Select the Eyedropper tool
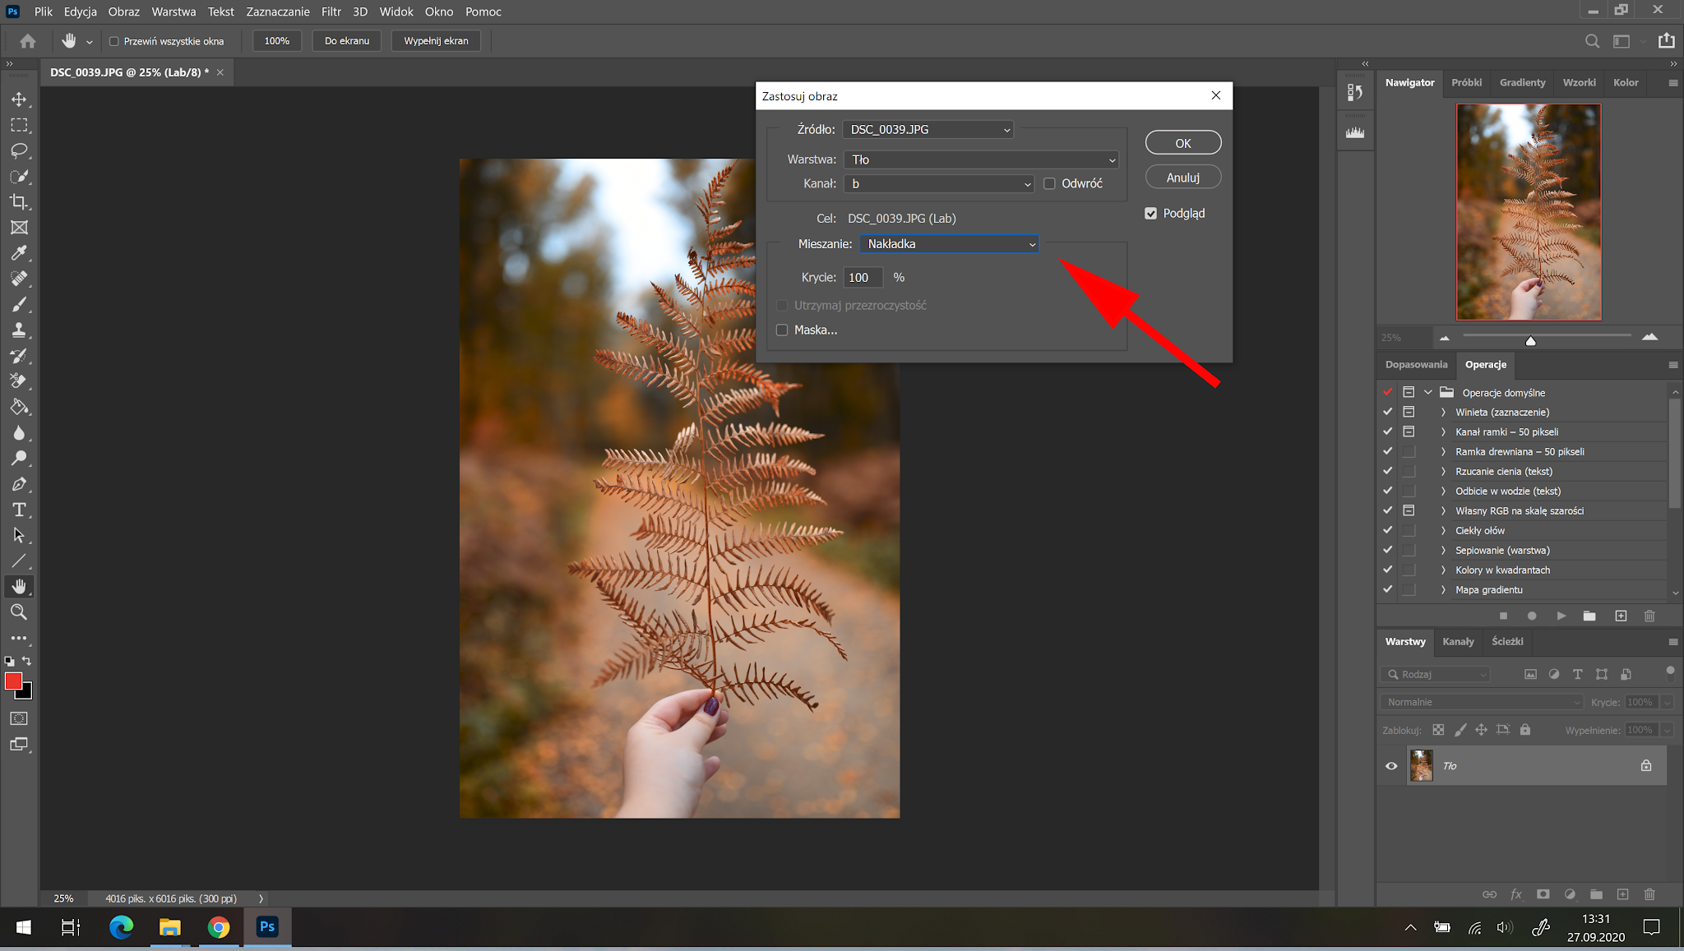The height and width of the screenshot is (951, 1684). (x=19, y=253)
